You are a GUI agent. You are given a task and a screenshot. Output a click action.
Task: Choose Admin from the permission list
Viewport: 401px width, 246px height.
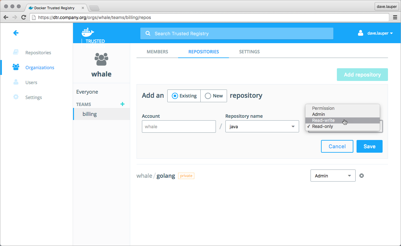(x=318, y=114)
